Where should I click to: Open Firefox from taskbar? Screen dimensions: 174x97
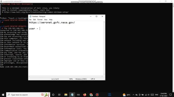tap(85, 95)
